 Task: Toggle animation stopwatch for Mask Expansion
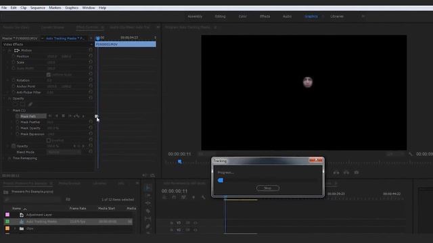[x=18, y=134]
